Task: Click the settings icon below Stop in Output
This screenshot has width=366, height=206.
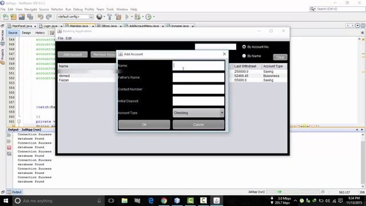Action: coord(9,154)
